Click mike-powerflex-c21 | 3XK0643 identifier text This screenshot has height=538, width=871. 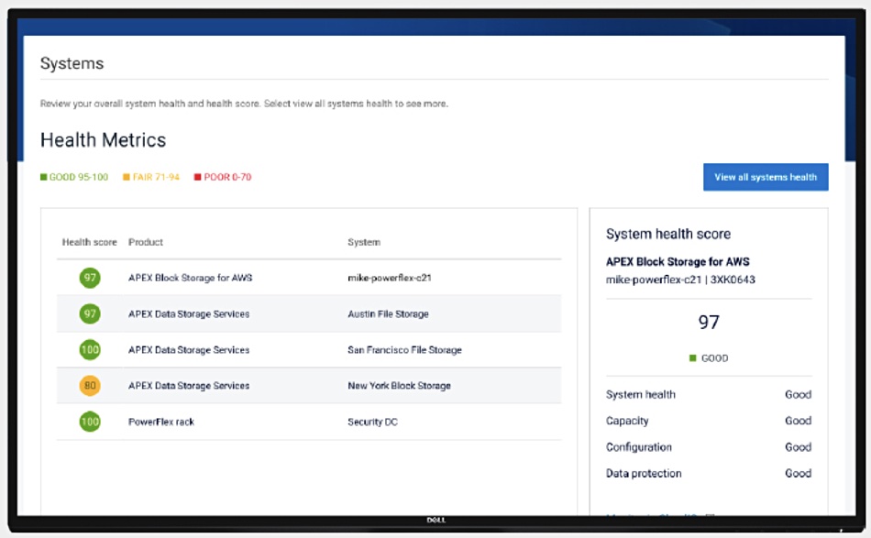[x=680, y=280]
